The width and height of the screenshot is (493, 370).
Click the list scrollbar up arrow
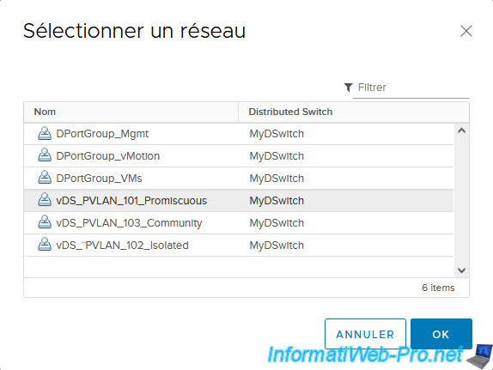tap(461, 130)
